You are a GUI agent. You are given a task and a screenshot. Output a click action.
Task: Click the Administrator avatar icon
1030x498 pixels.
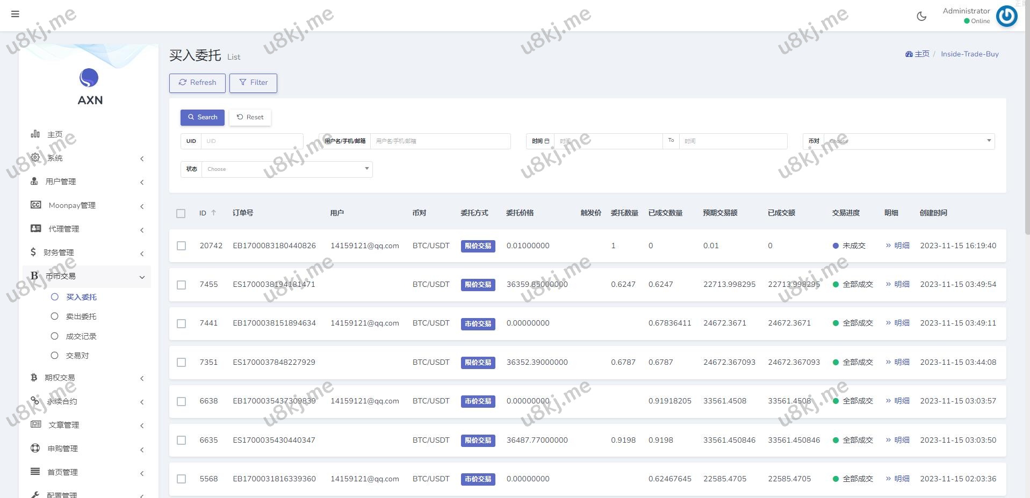pyautogui.click(x=1006, y=16)
